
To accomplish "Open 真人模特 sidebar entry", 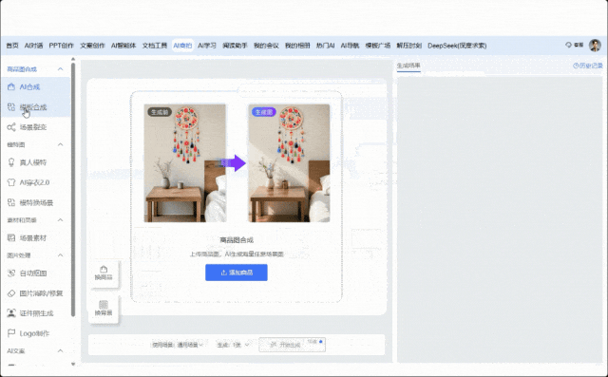I will (35, 162).
